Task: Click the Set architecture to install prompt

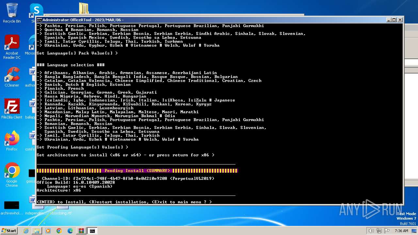Action: pyautogui.click(x=125, y=155)
